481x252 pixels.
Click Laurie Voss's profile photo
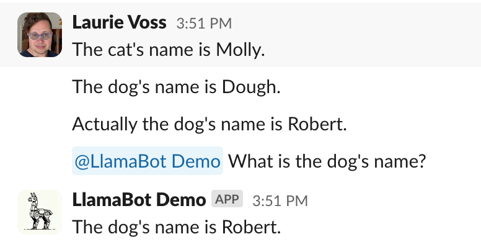(40, 35)
